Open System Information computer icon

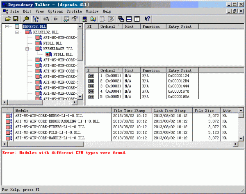pyautogui.click(x=85, y=19)
